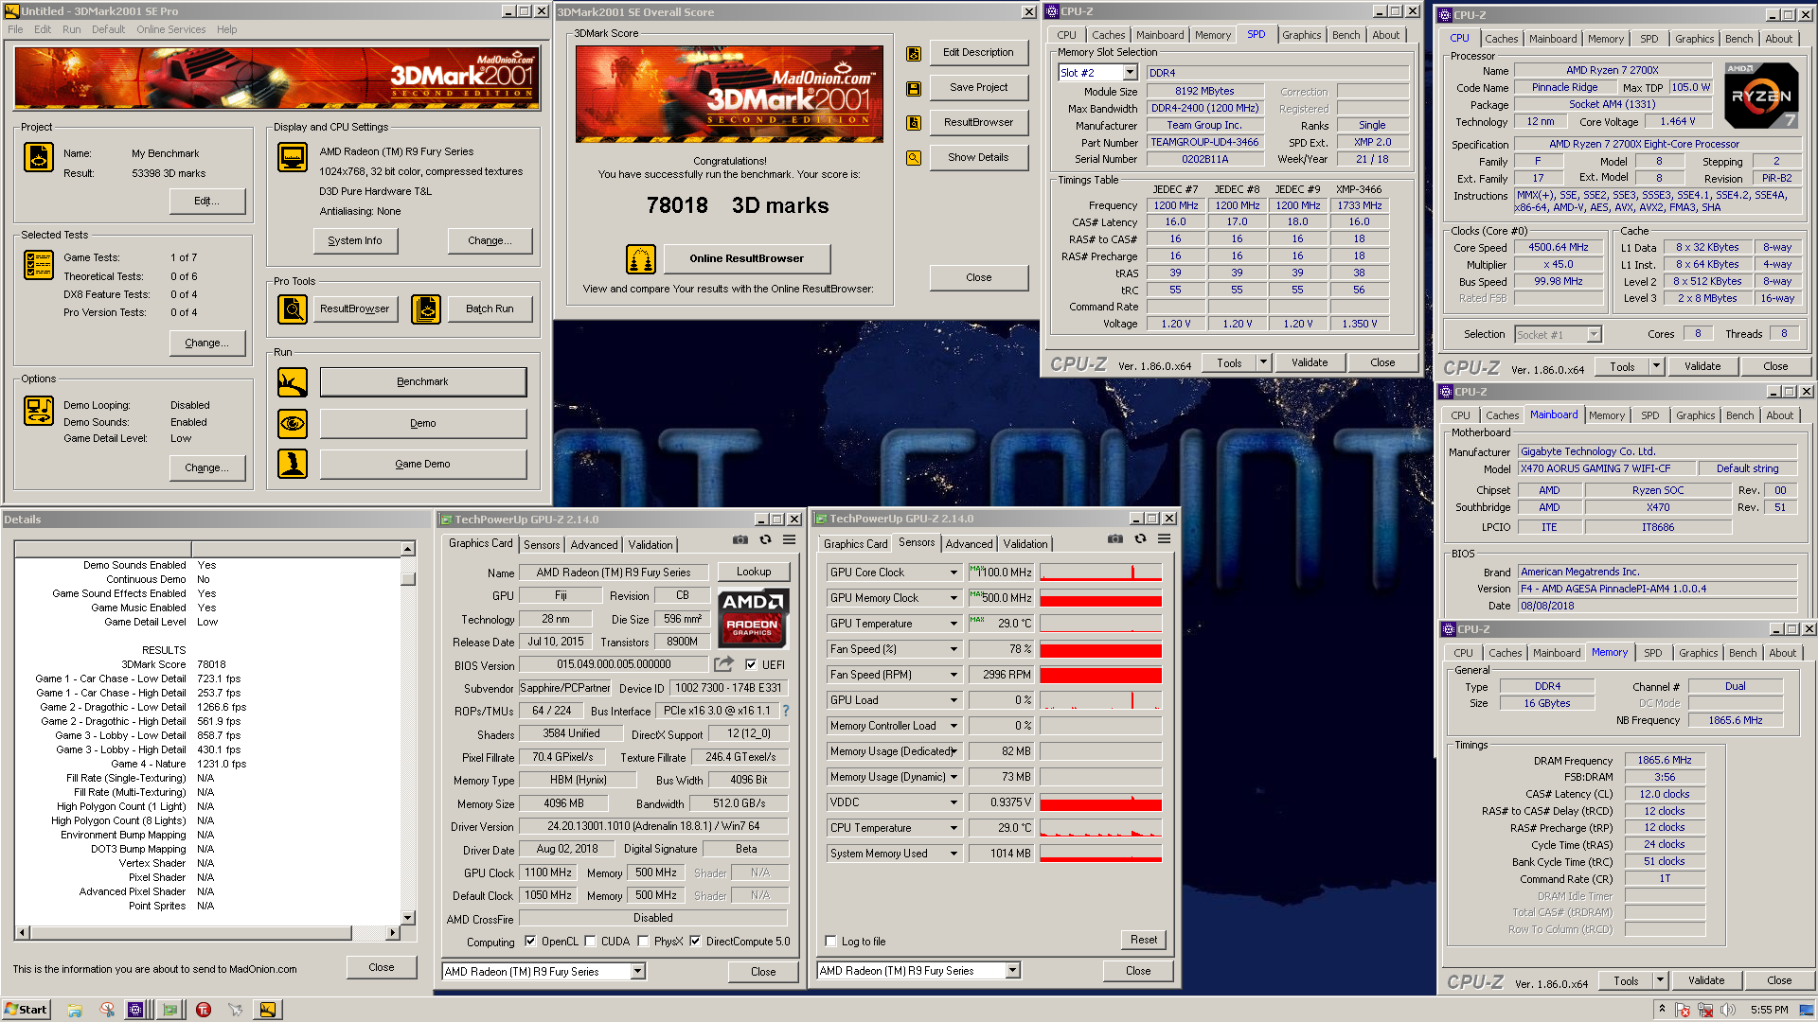
Task: Open the Run menu in 3DMark2001
Action: coord(71,29)
